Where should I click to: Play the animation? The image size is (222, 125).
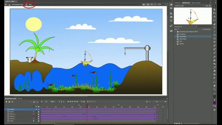(73, 102)
